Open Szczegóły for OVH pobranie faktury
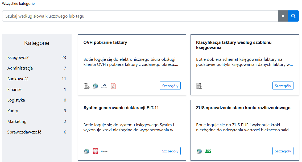This screenshot has width=302, height=162. [170, 86]
